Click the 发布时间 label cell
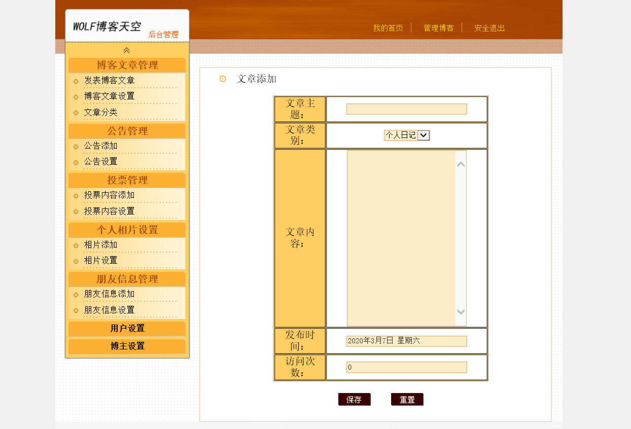 pyautogui.click(x=300, y=341)
